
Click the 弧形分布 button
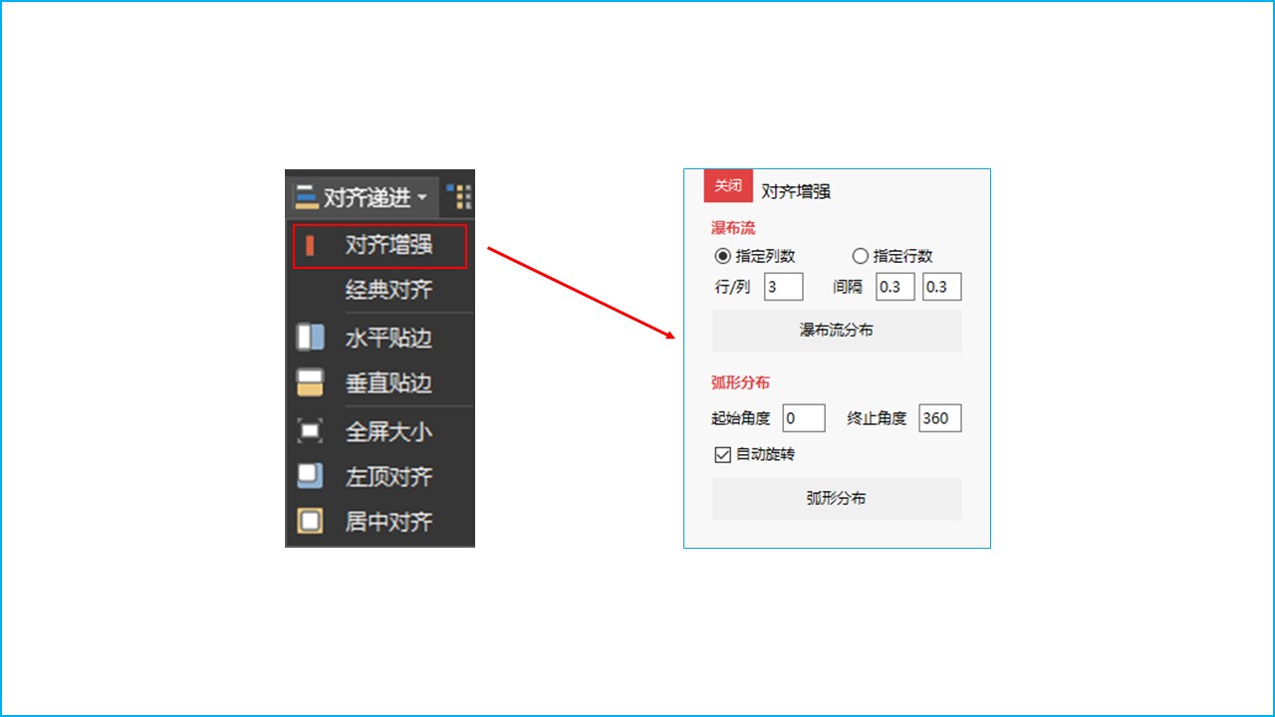[x=837, y=499]
